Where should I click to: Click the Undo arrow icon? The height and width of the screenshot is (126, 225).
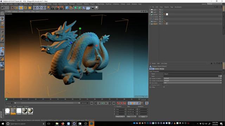coord(3,8)
